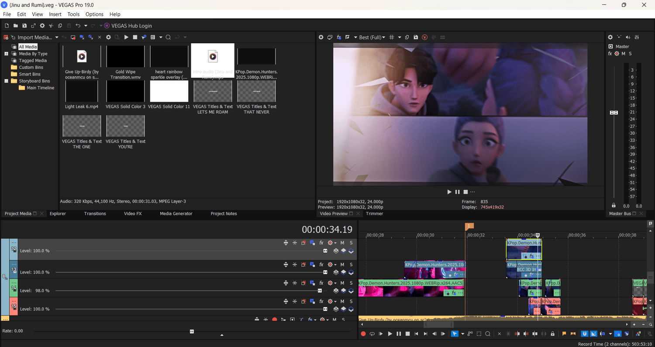Open Media FX gear in Project Media toolbar

(x=108, y=37)
